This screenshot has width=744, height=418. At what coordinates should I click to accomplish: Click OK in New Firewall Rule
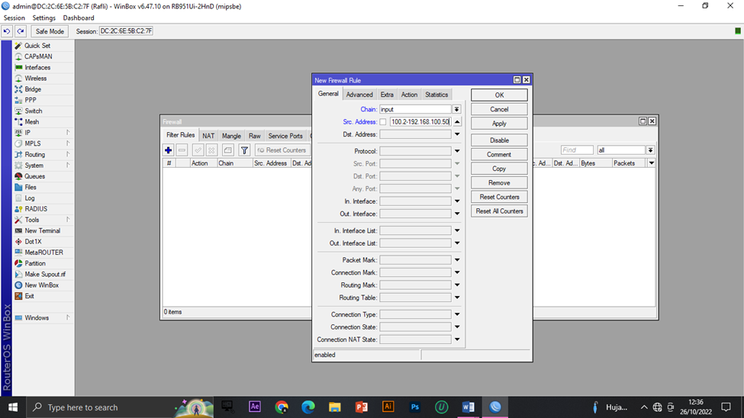[499, 95]
